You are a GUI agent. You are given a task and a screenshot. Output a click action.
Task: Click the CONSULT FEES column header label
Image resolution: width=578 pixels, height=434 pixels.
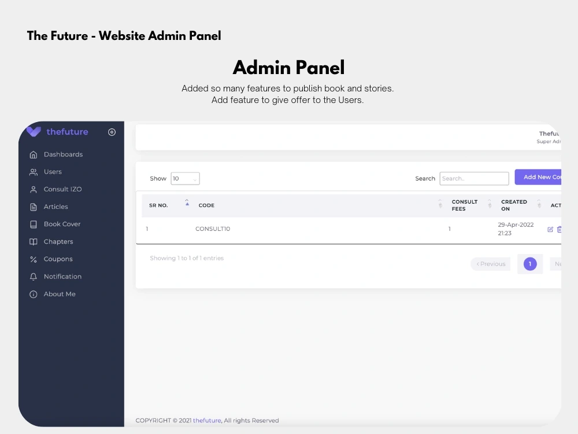coord(465,205)
